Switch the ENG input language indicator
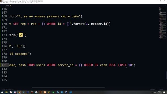Screen dimensions: 167x94 tap(155, 92)
